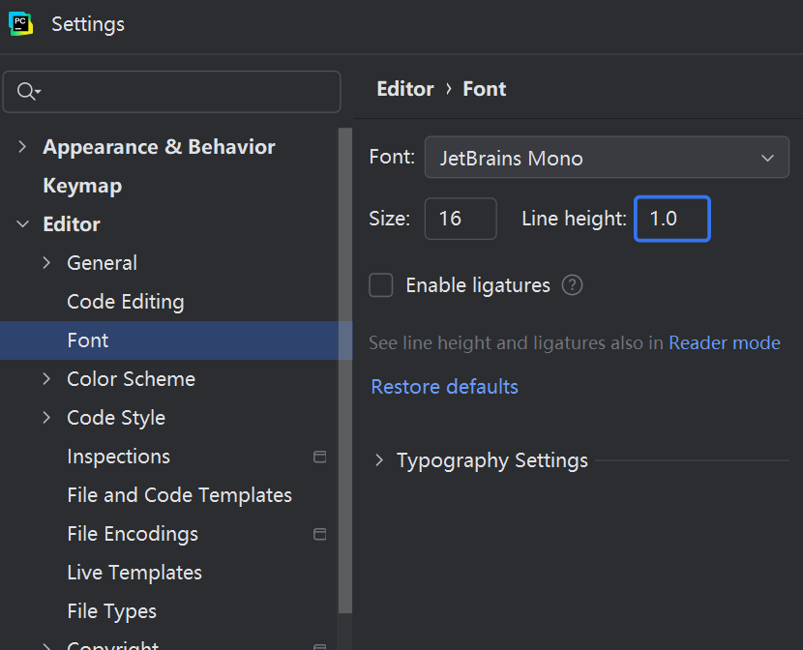Expand the Typography Settings section
The height and width of the screenshot is (650, 803).
[379, 460]
